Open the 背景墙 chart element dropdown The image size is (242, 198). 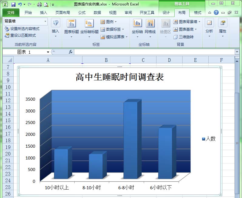pyautogui.click(x=45, y=21)
